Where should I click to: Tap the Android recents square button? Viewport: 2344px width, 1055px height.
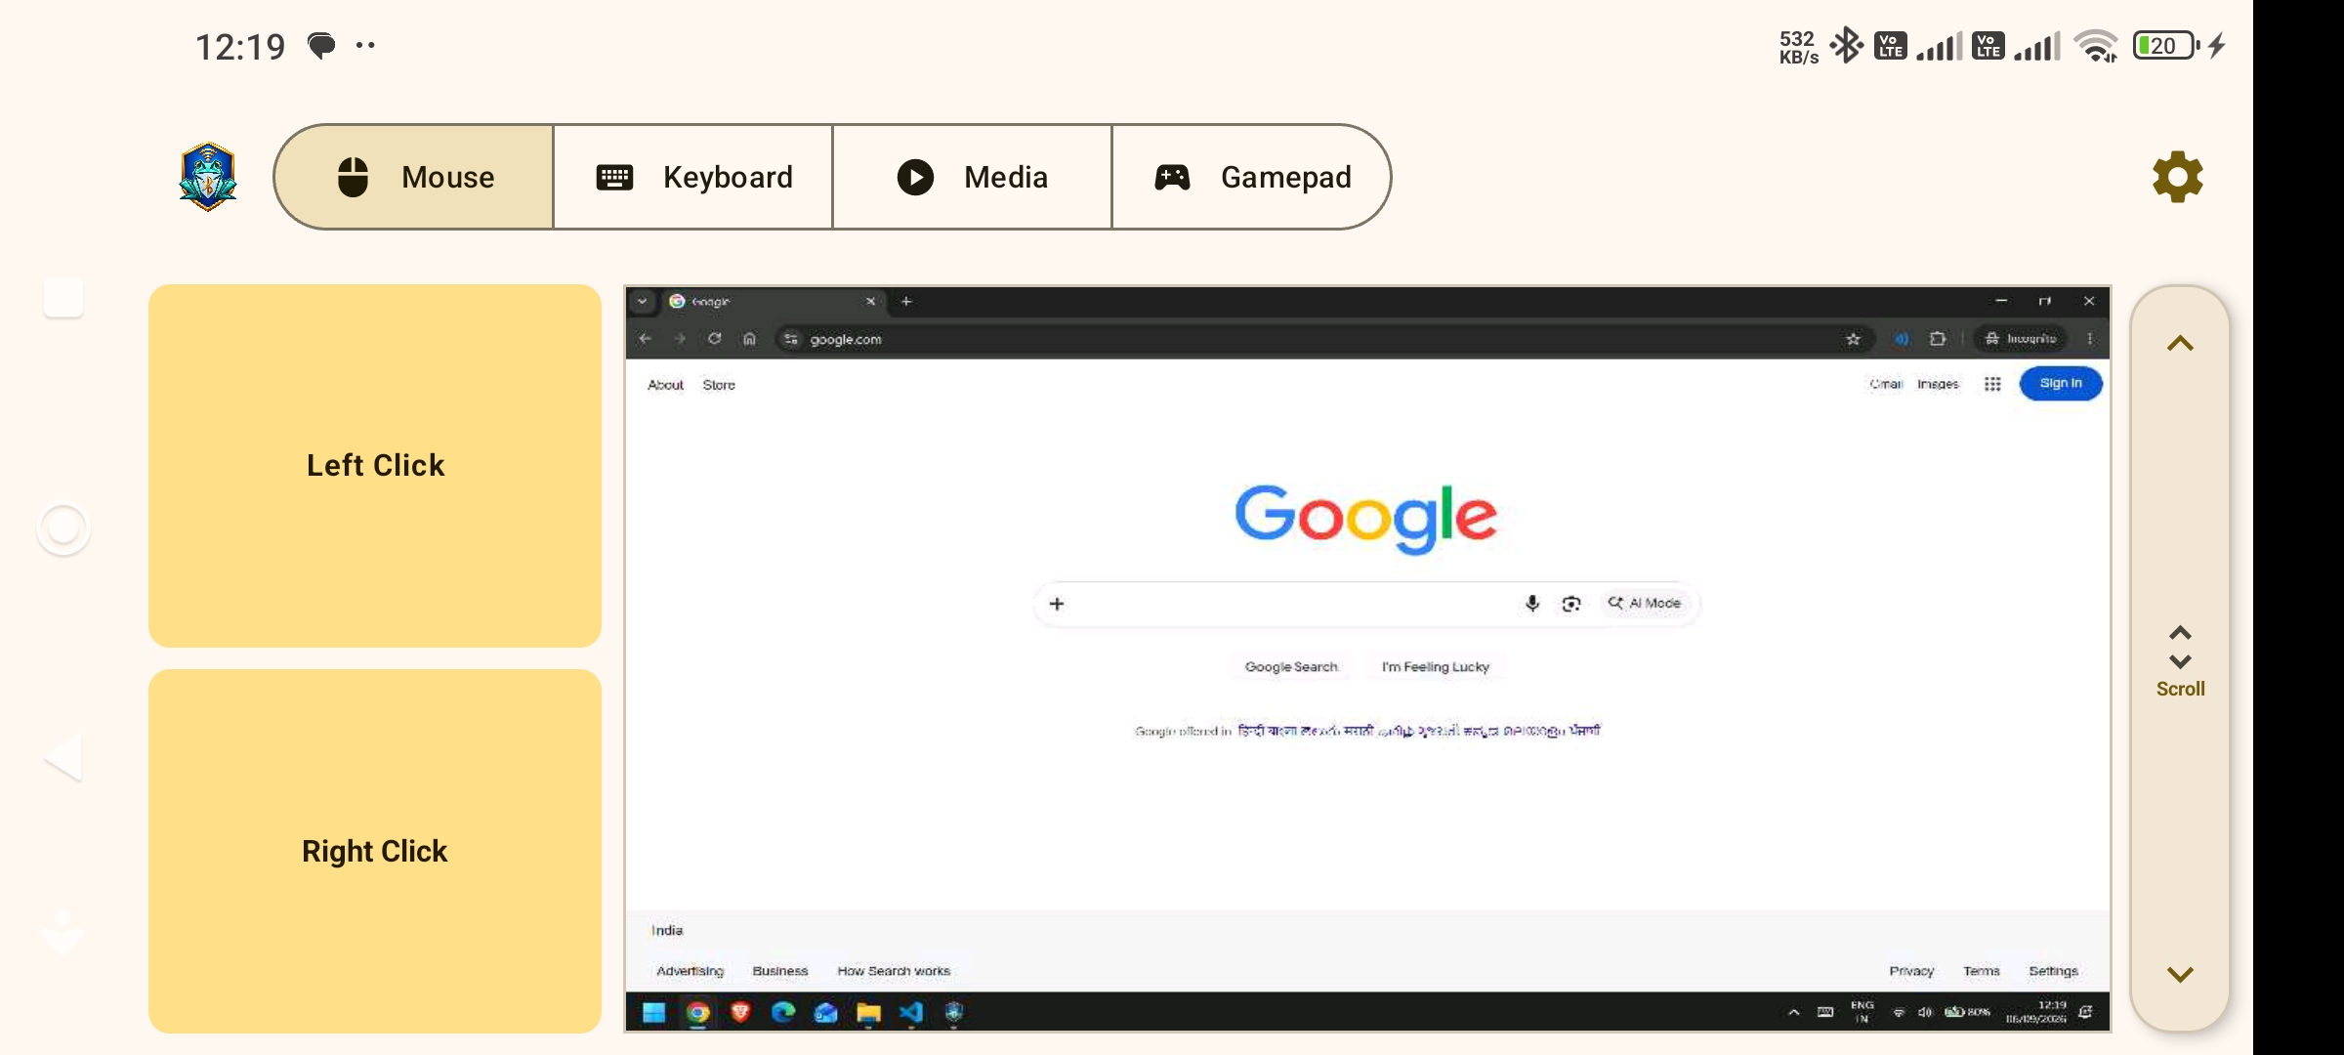point(63,297)
